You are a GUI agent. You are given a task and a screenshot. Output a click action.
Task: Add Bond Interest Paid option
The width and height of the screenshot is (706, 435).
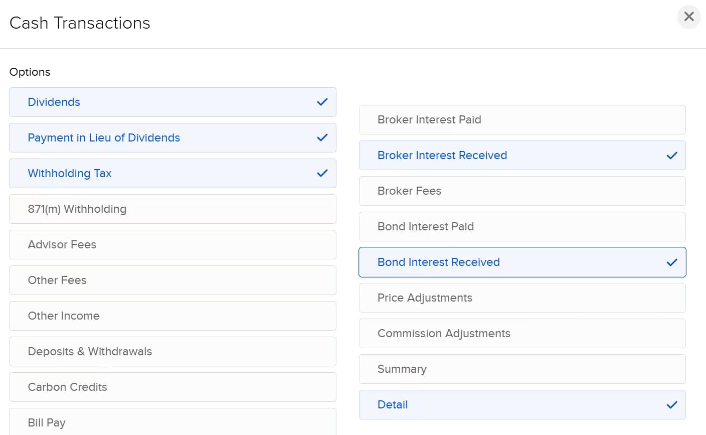tap(522, 227)
